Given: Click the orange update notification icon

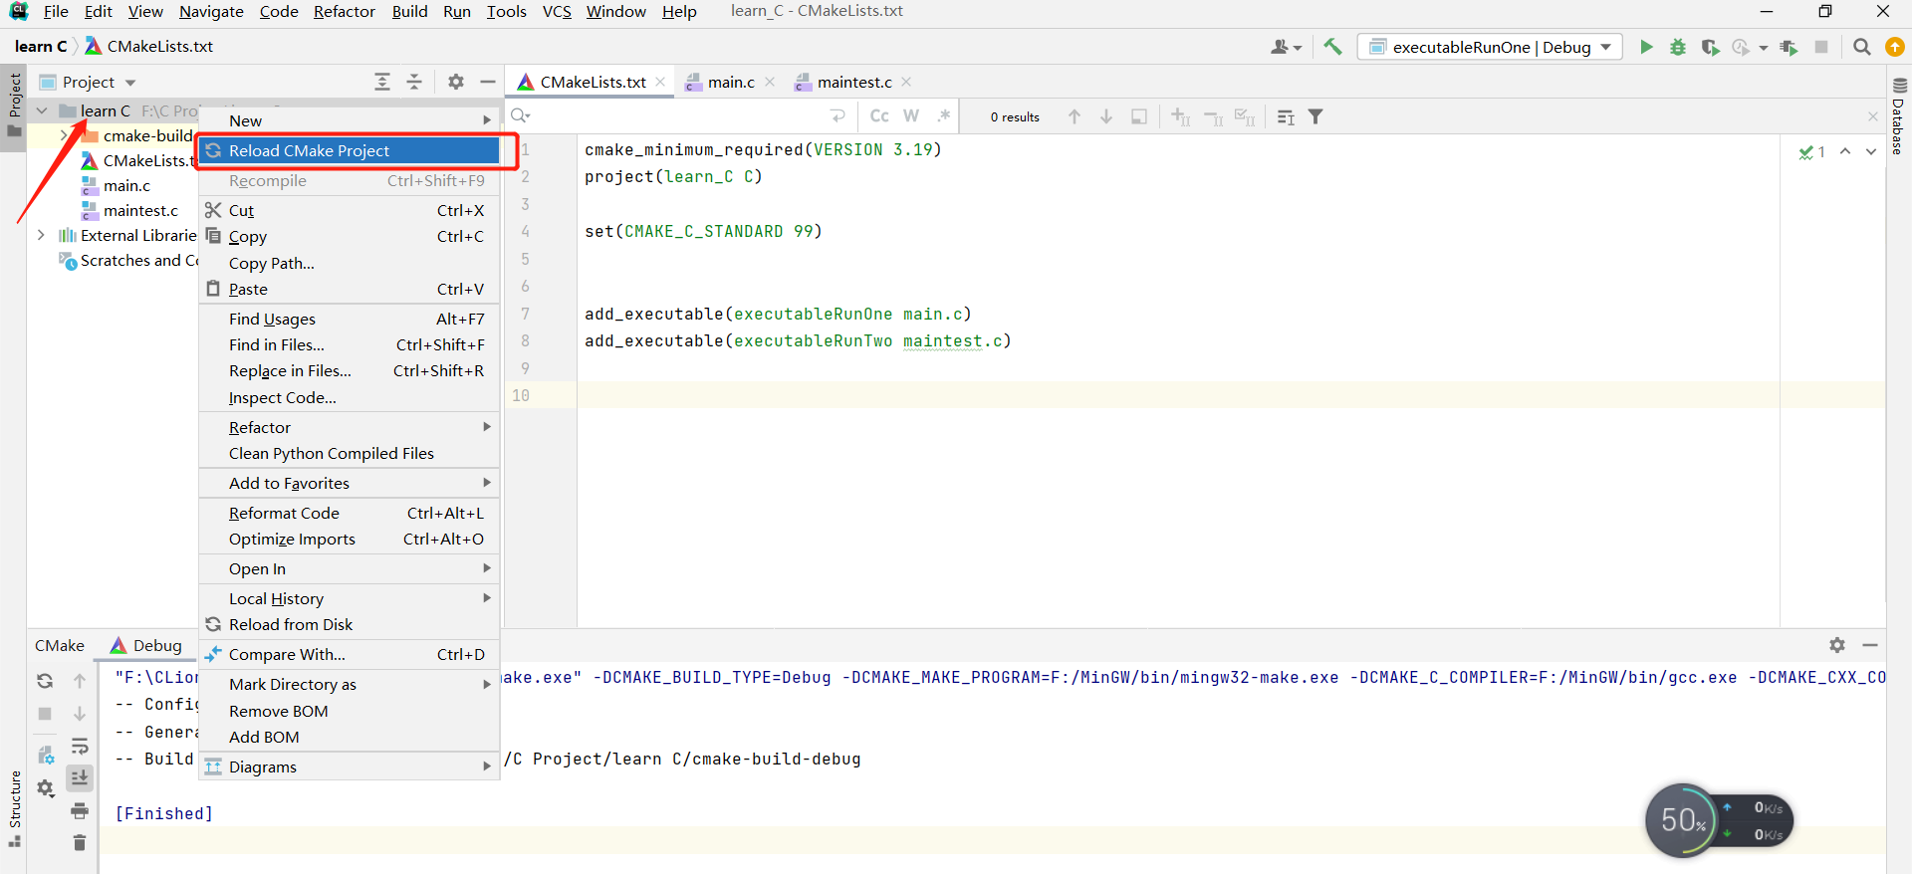Looking at the screenshot, I should point(1895,47).
